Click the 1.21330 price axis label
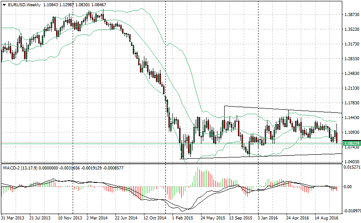361x223 pixels. [x=352, y=88]
